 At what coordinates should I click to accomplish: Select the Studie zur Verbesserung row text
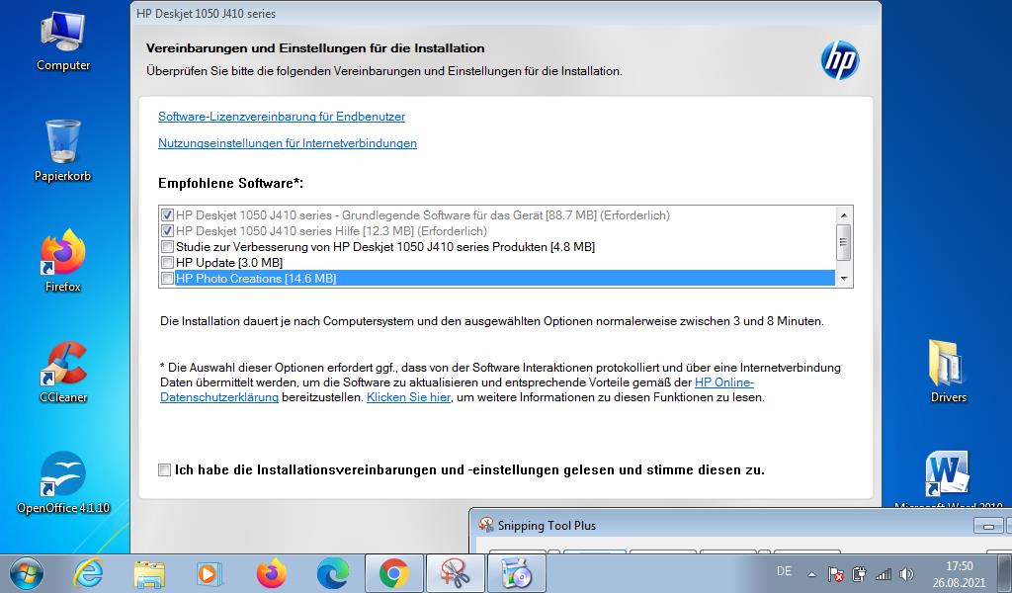coord(385,247)
